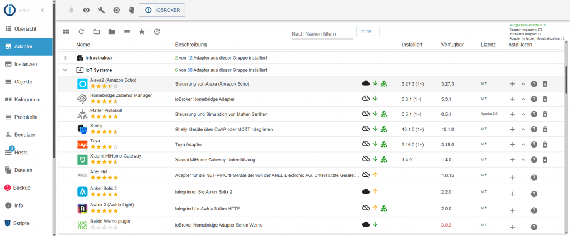The width and height of the screenshot is (570, 236).
Task: Open help for Anker Solix 2
Action: (534, 194)
